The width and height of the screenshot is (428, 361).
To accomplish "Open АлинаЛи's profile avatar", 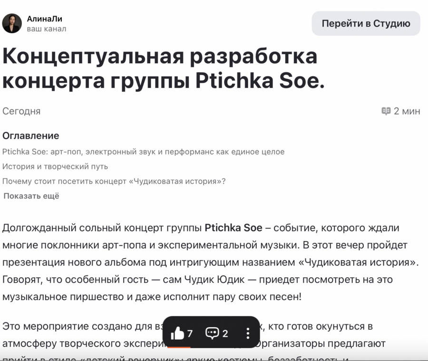I will tap(12, 23).
